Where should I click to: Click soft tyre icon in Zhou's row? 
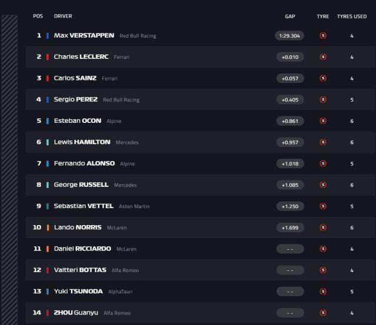tap(323, 313)
